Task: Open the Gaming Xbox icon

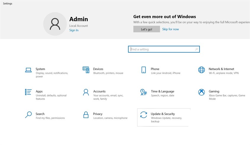Action: tap(201, 92)
